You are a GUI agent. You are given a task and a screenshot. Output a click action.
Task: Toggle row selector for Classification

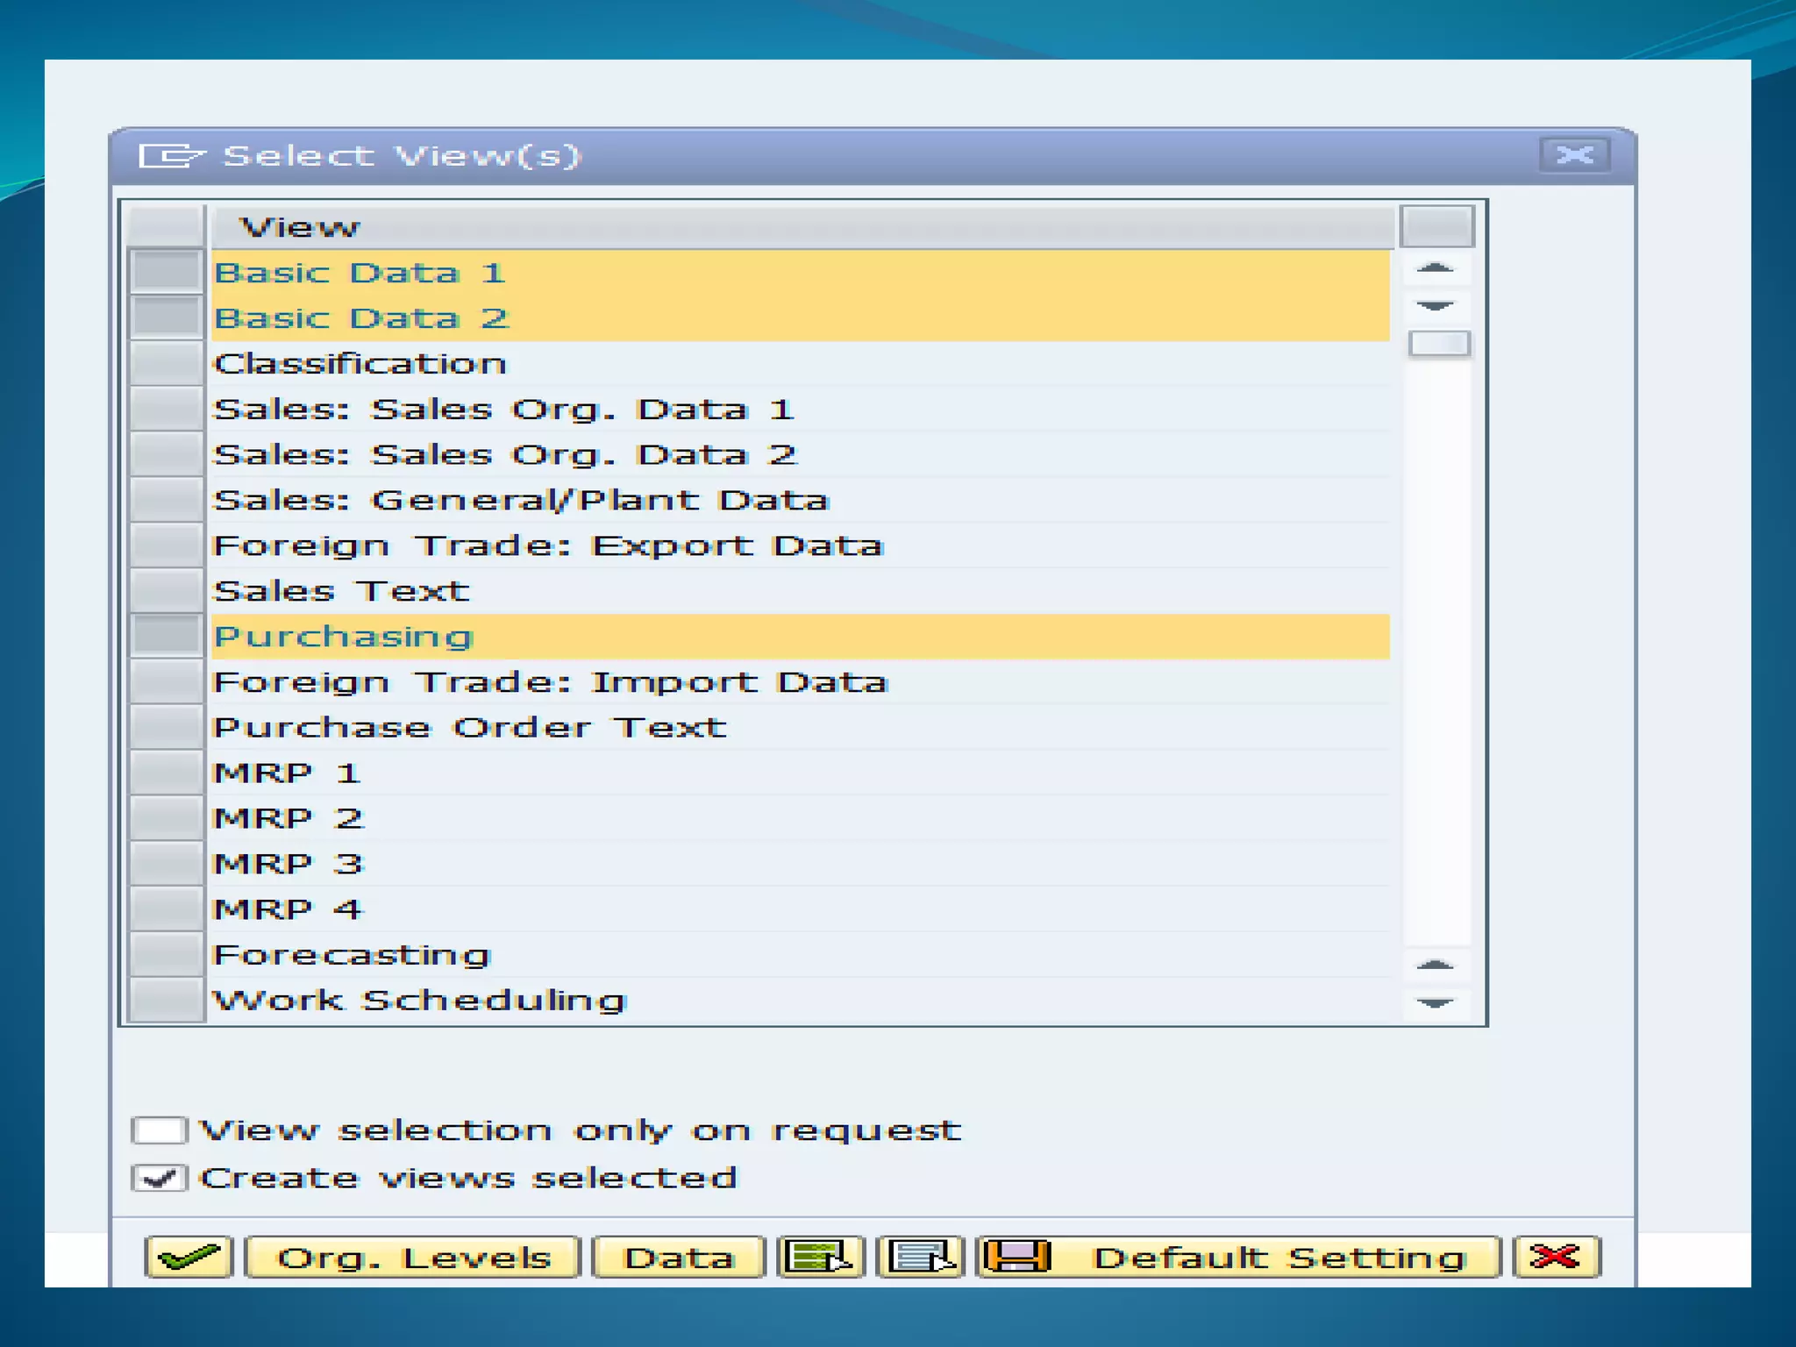(x=166, y=364)
